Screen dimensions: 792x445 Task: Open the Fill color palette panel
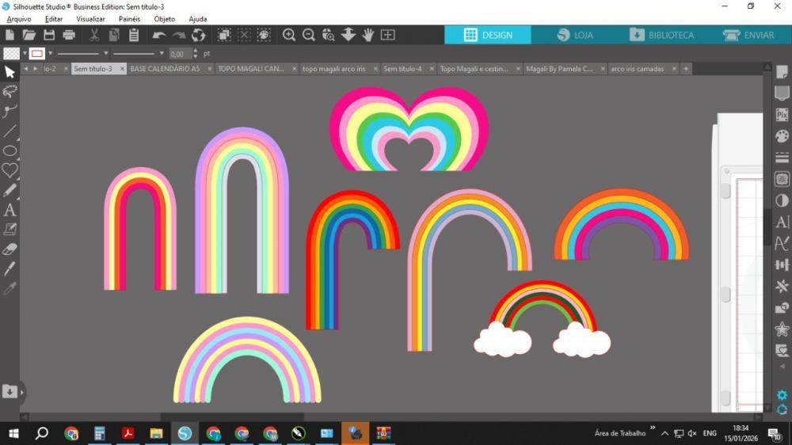[782, 136]
